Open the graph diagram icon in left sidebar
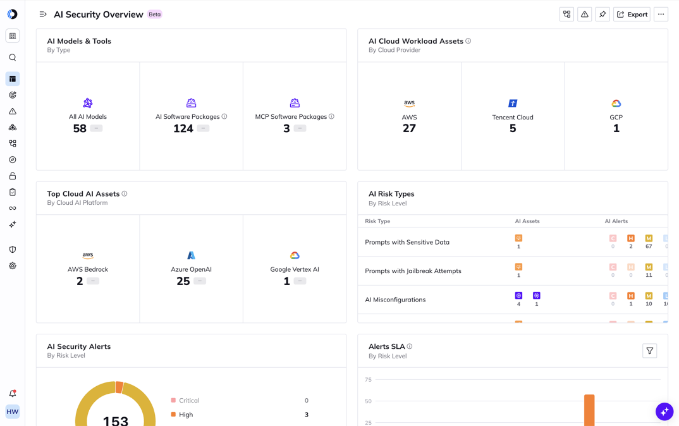 pyautogui.click(x=13, y=143)
